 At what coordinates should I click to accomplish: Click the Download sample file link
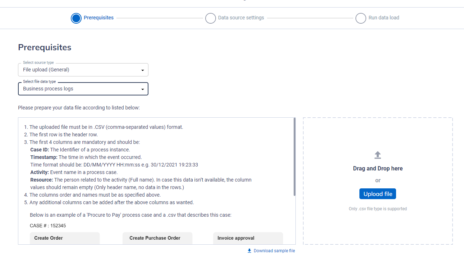click(274, 251)
